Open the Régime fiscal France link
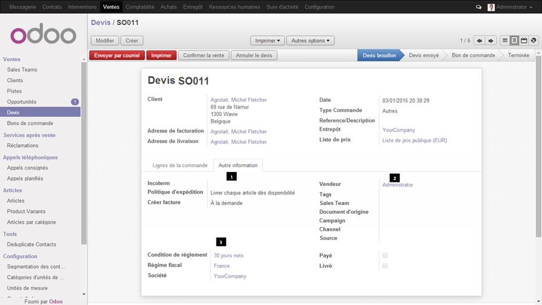The width and height of the screenshot is (542, 305). (222, 266)
